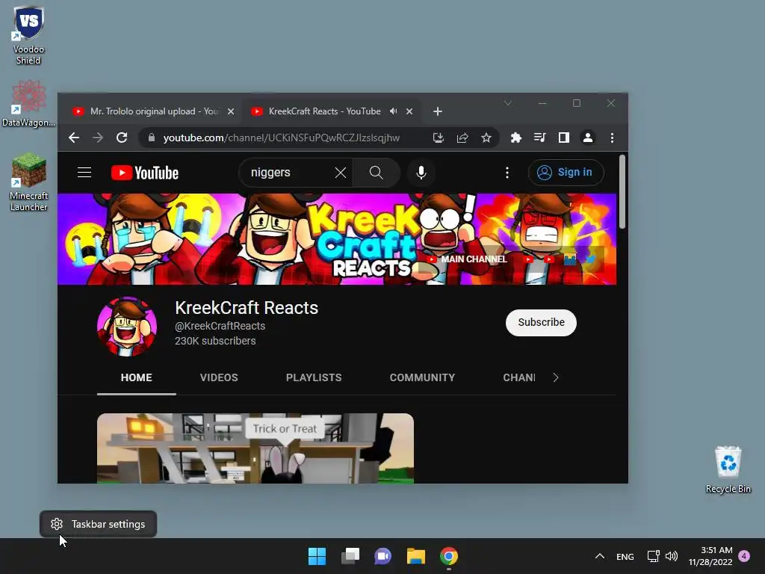Click the 230K subscribers text
Image resolution: width=765 pixels, height=574 pixels.
215,341
